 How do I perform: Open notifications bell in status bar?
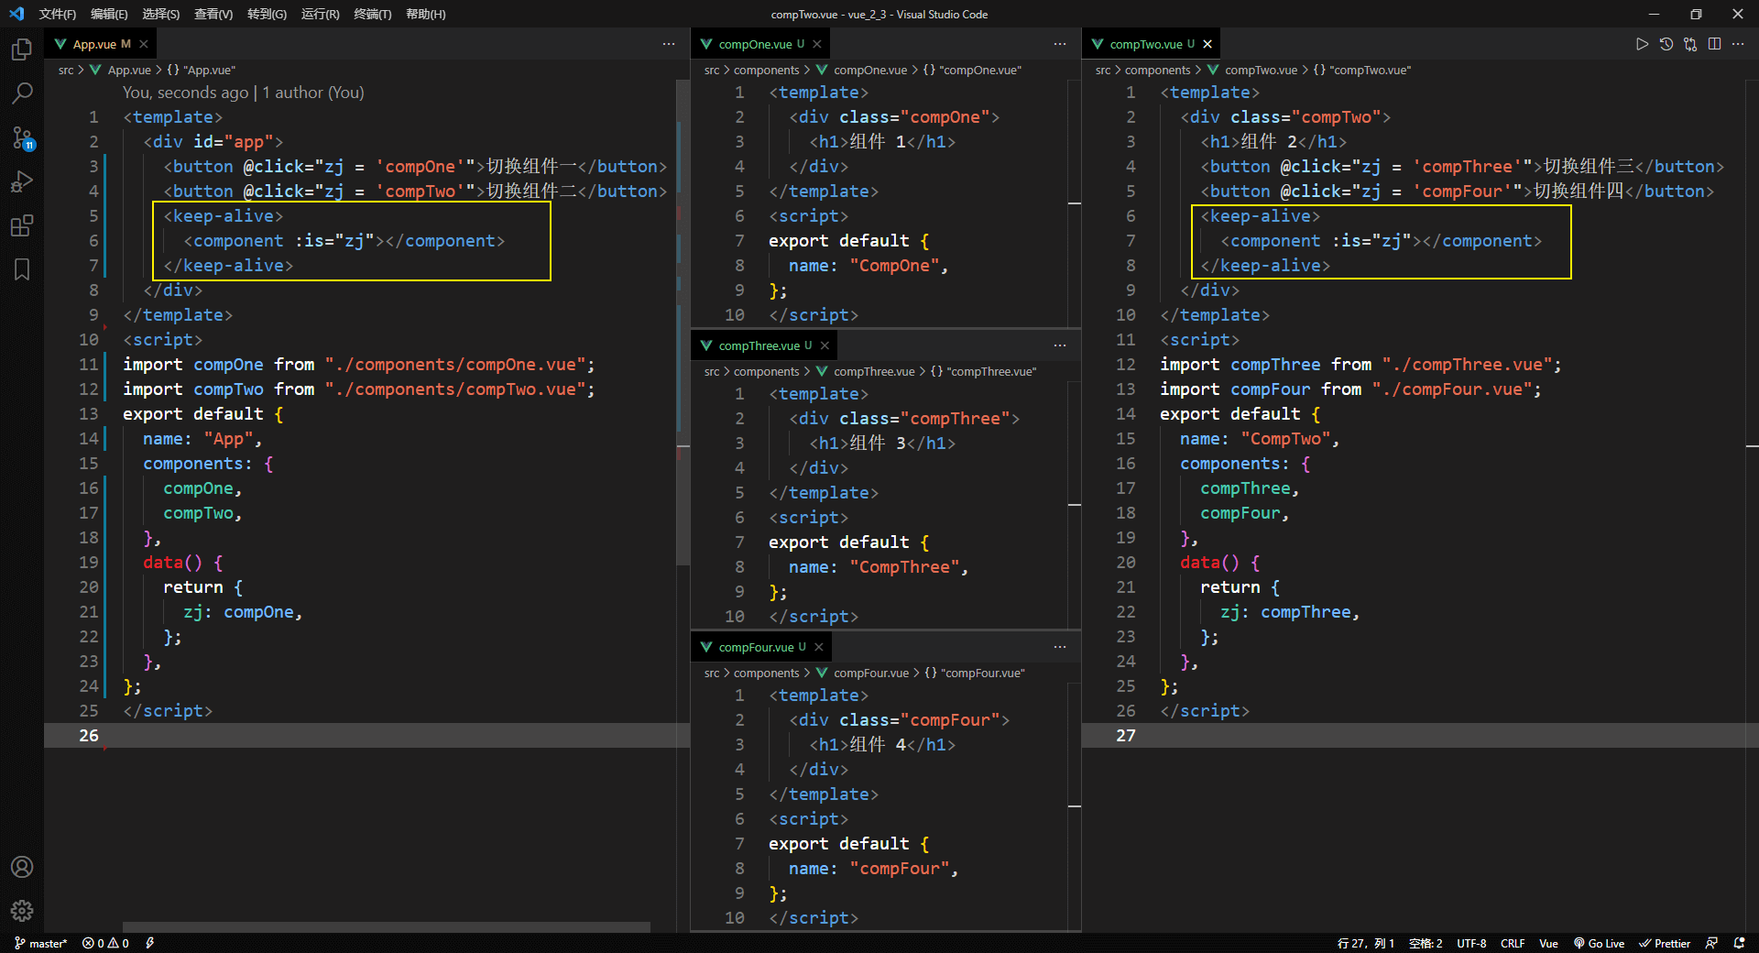tap(1739, 943)
